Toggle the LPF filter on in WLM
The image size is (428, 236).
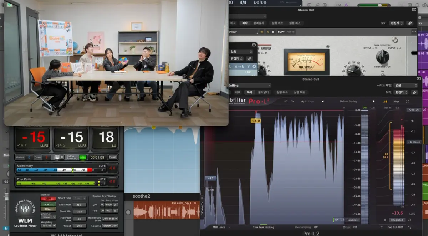102,205
